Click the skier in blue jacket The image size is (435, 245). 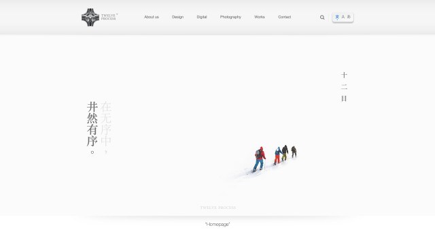(x=278, y=156)
